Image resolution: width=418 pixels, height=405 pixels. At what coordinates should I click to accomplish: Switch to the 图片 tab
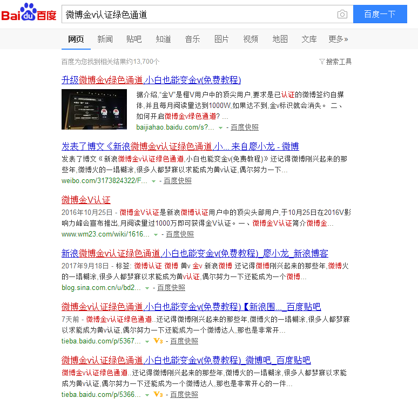pos(221,39)
